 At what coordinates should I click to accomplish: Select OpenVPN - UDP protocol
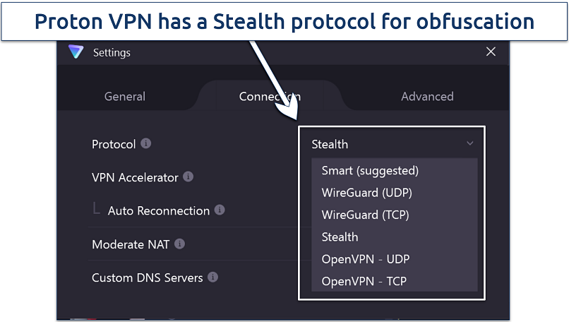pos(365,259)
